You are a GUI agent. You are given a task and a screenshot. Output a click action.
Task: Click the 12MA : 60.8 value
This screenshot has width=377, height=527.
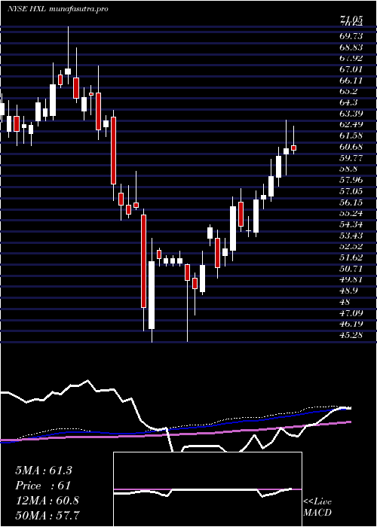(47, 501)
